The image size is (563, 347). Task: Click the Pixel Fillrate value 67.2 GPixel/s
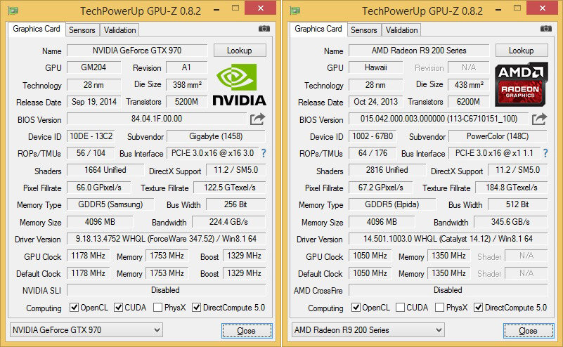(x=380, y=188)
